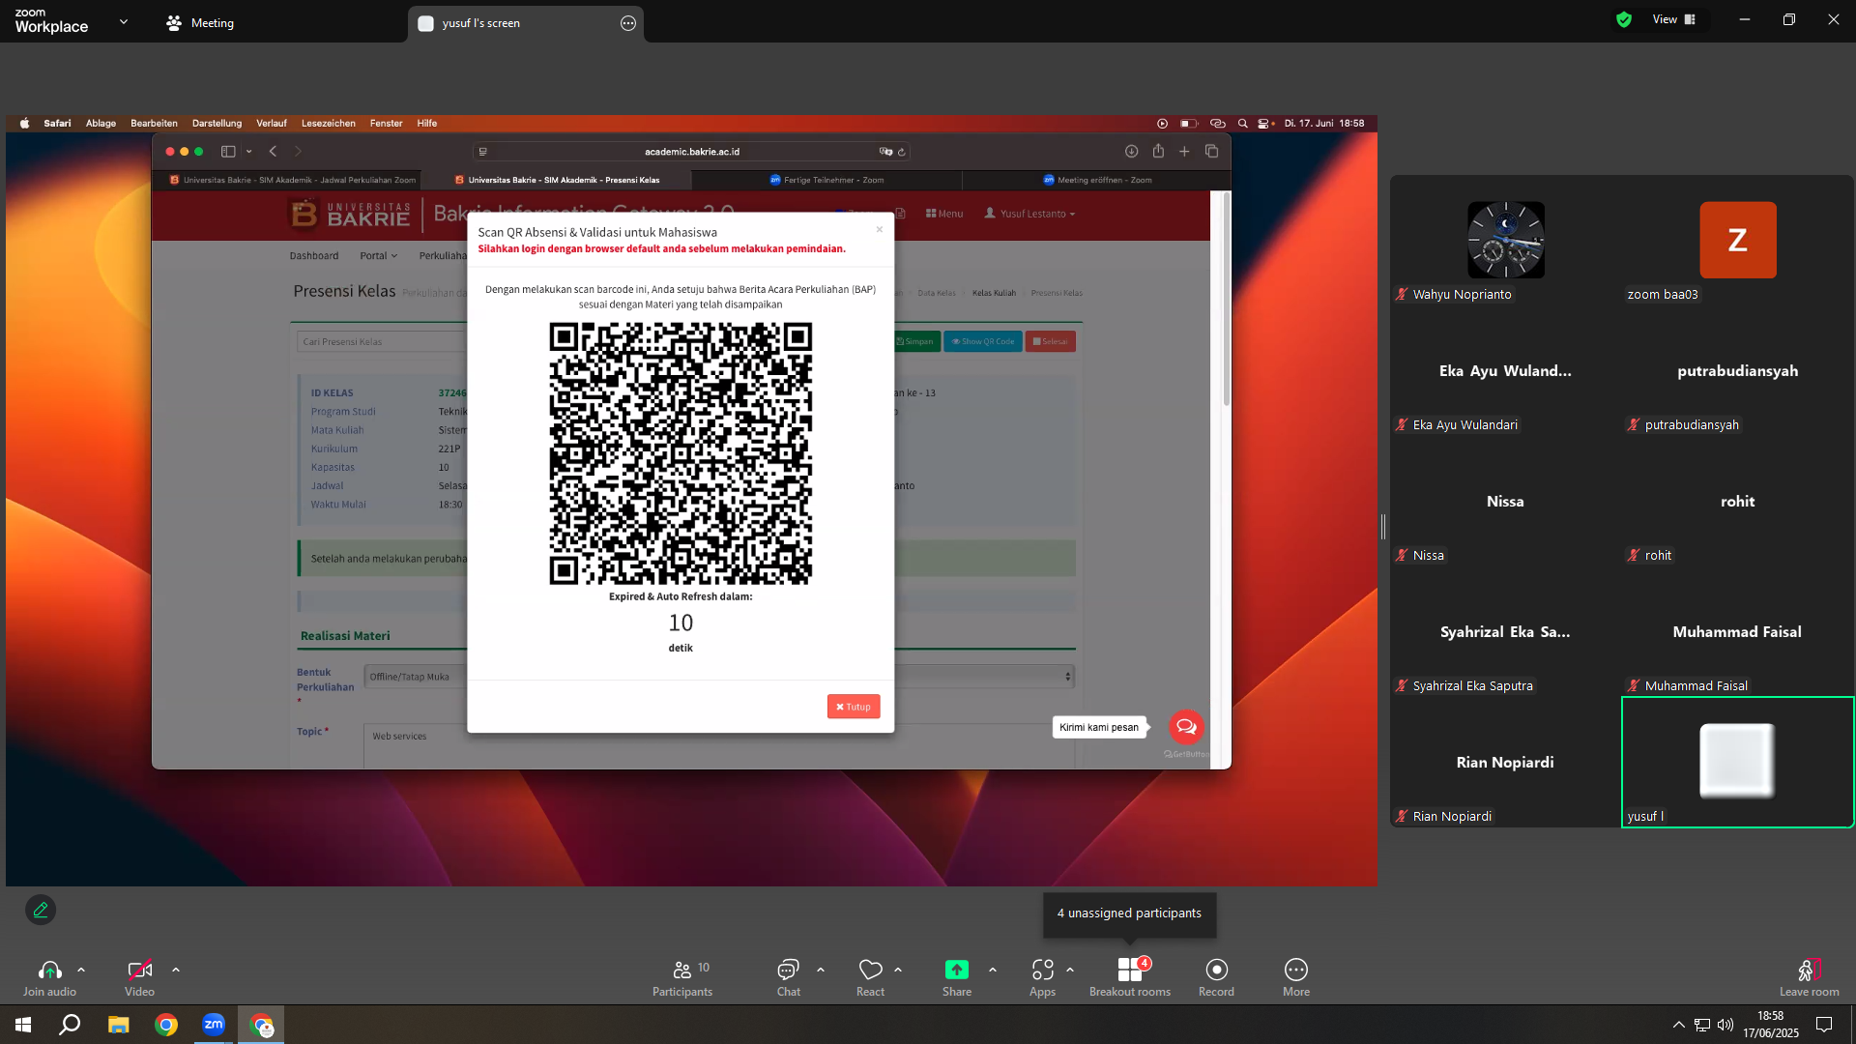Viewport: 1856px width, 1044px height.
Task: Open Windows taskbar search
Action: pos(70,1025)
